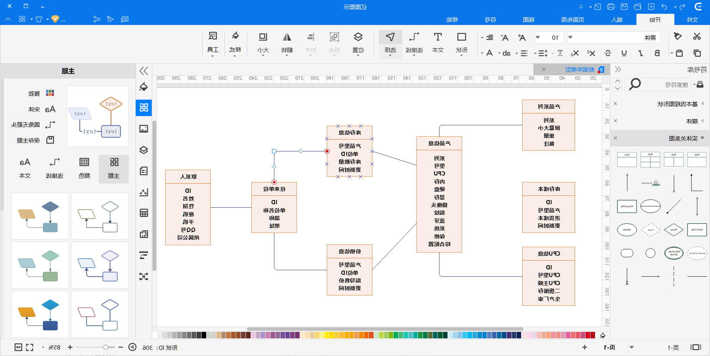Open the font color A dropdown arrow
Image resolution: width=710 pixels, height=356 pixels.
(482, 53)
